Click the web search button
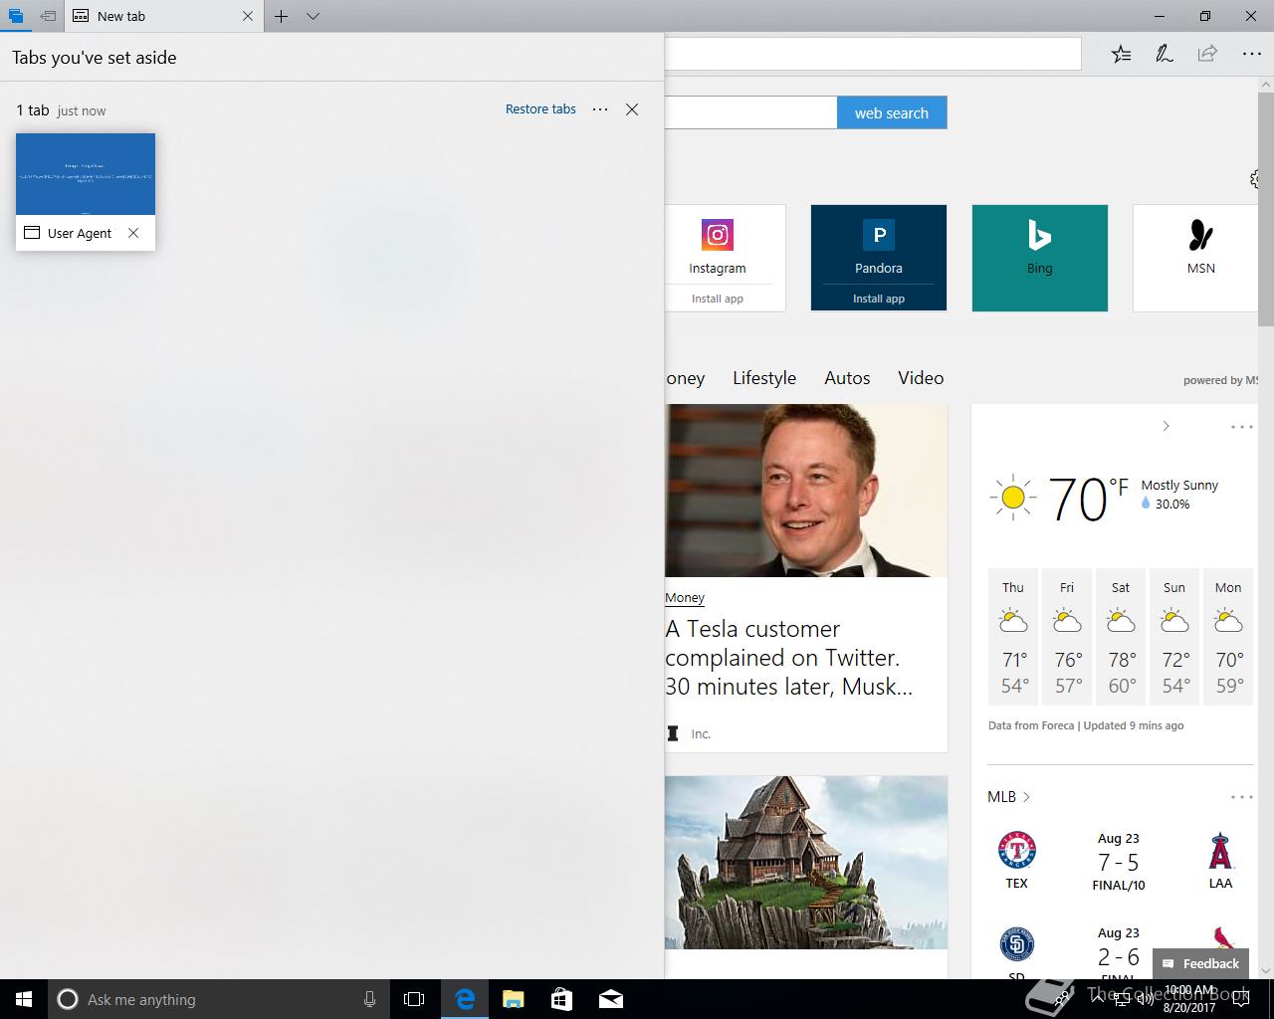Image resolution: width=1274 pixels, height=1019 pixels. (x=892, y=112)
